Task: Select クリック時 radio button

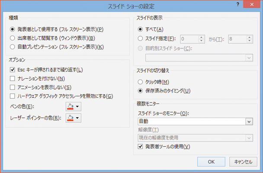Action: [x=140, y=82]
